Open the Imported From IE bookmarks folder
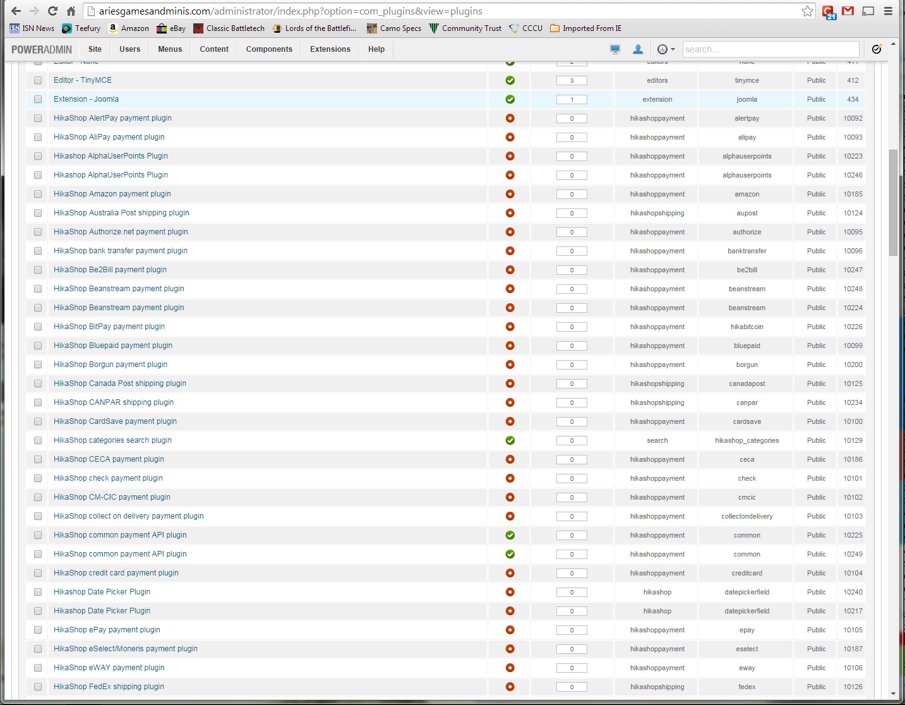The image size is (905, 705). [586, 28]
